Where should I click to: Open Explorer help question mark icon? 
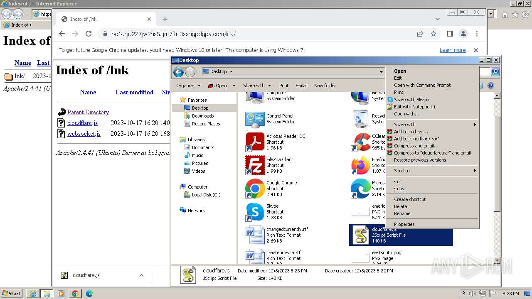[x=491, y=86]
